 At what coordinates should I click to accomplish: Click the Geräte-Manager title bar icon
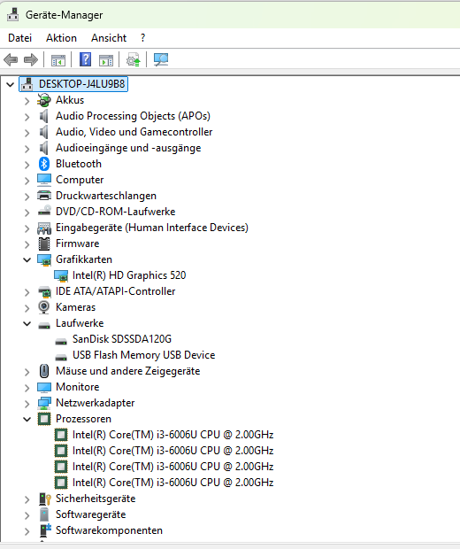pos(13,14)
